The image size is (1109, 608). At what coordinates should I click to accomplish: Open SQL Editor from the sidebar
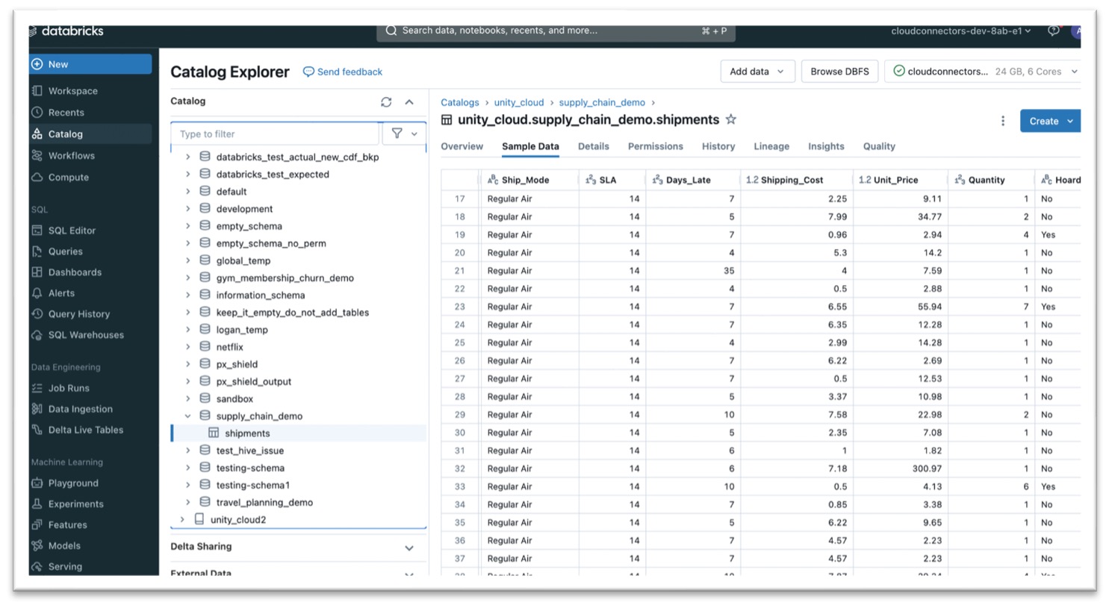tap(72, 231)
